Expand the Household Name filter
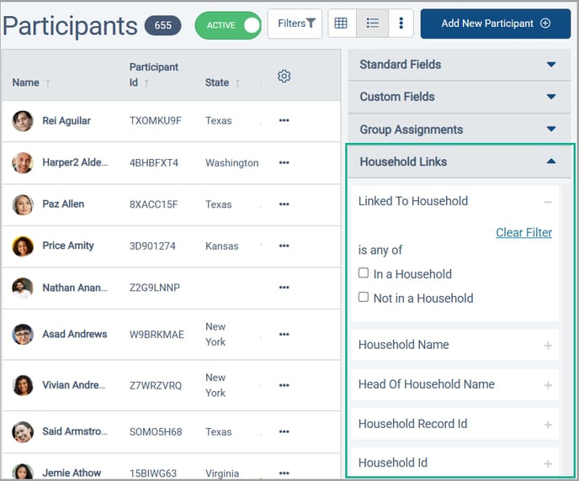The width and height of the screenshot is (579, 481). [548, 346]
